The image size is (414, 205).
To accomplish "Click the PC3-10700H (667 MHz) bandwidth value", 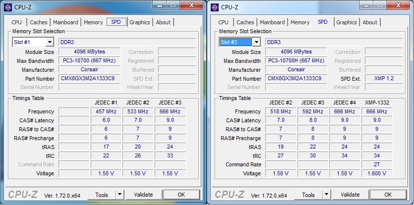I will tap(296, 61).
